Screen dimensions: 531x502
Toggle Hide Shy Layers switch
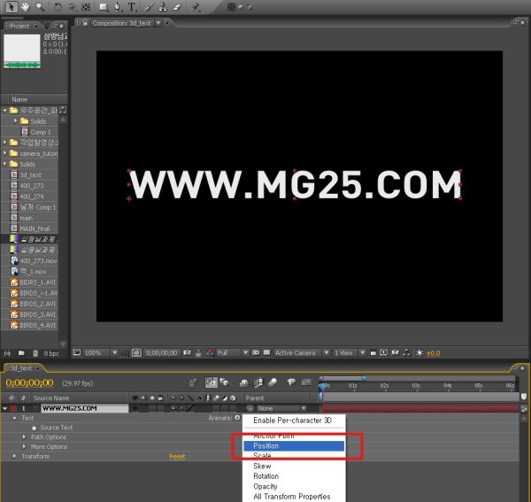pyautogui.click(x=244, y=382)
